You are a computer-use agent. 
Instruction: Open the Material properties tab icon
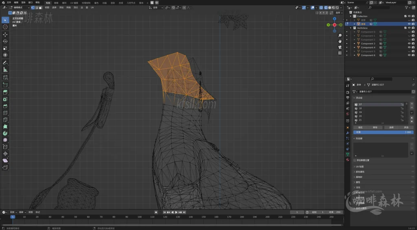coord(348,160)
